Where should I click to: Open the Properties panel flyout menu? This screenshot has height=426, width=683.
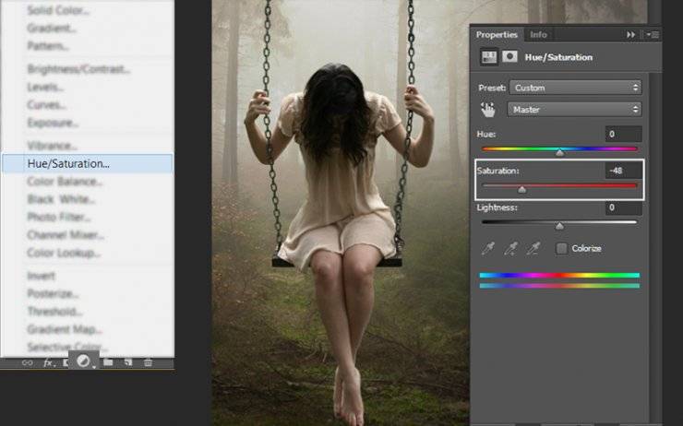tap(653, 34)
